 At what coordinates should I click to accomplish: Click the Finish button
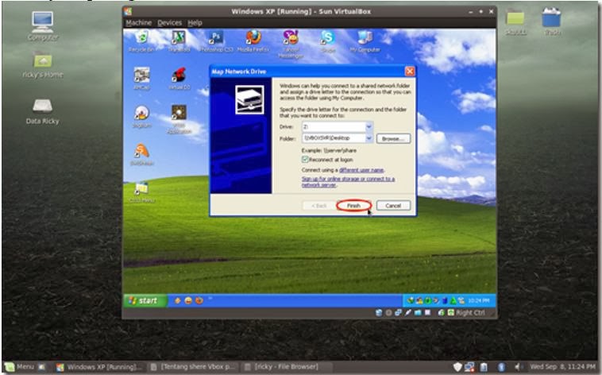click(x=353, y=206)
